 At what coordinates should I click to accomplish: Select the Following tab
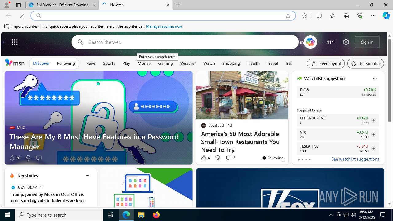click(66, 63)
